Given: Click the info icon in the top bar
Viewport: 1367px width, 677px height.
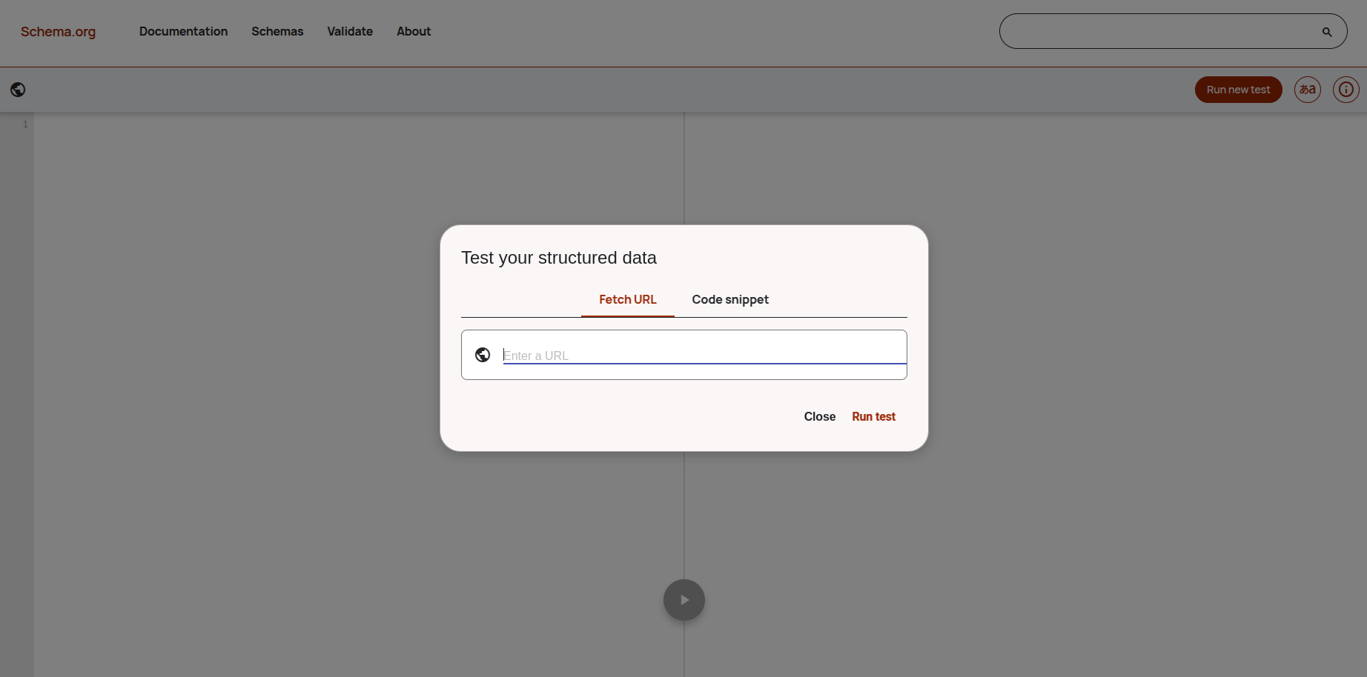Looking at the screenshot, I should (1346, 89).
